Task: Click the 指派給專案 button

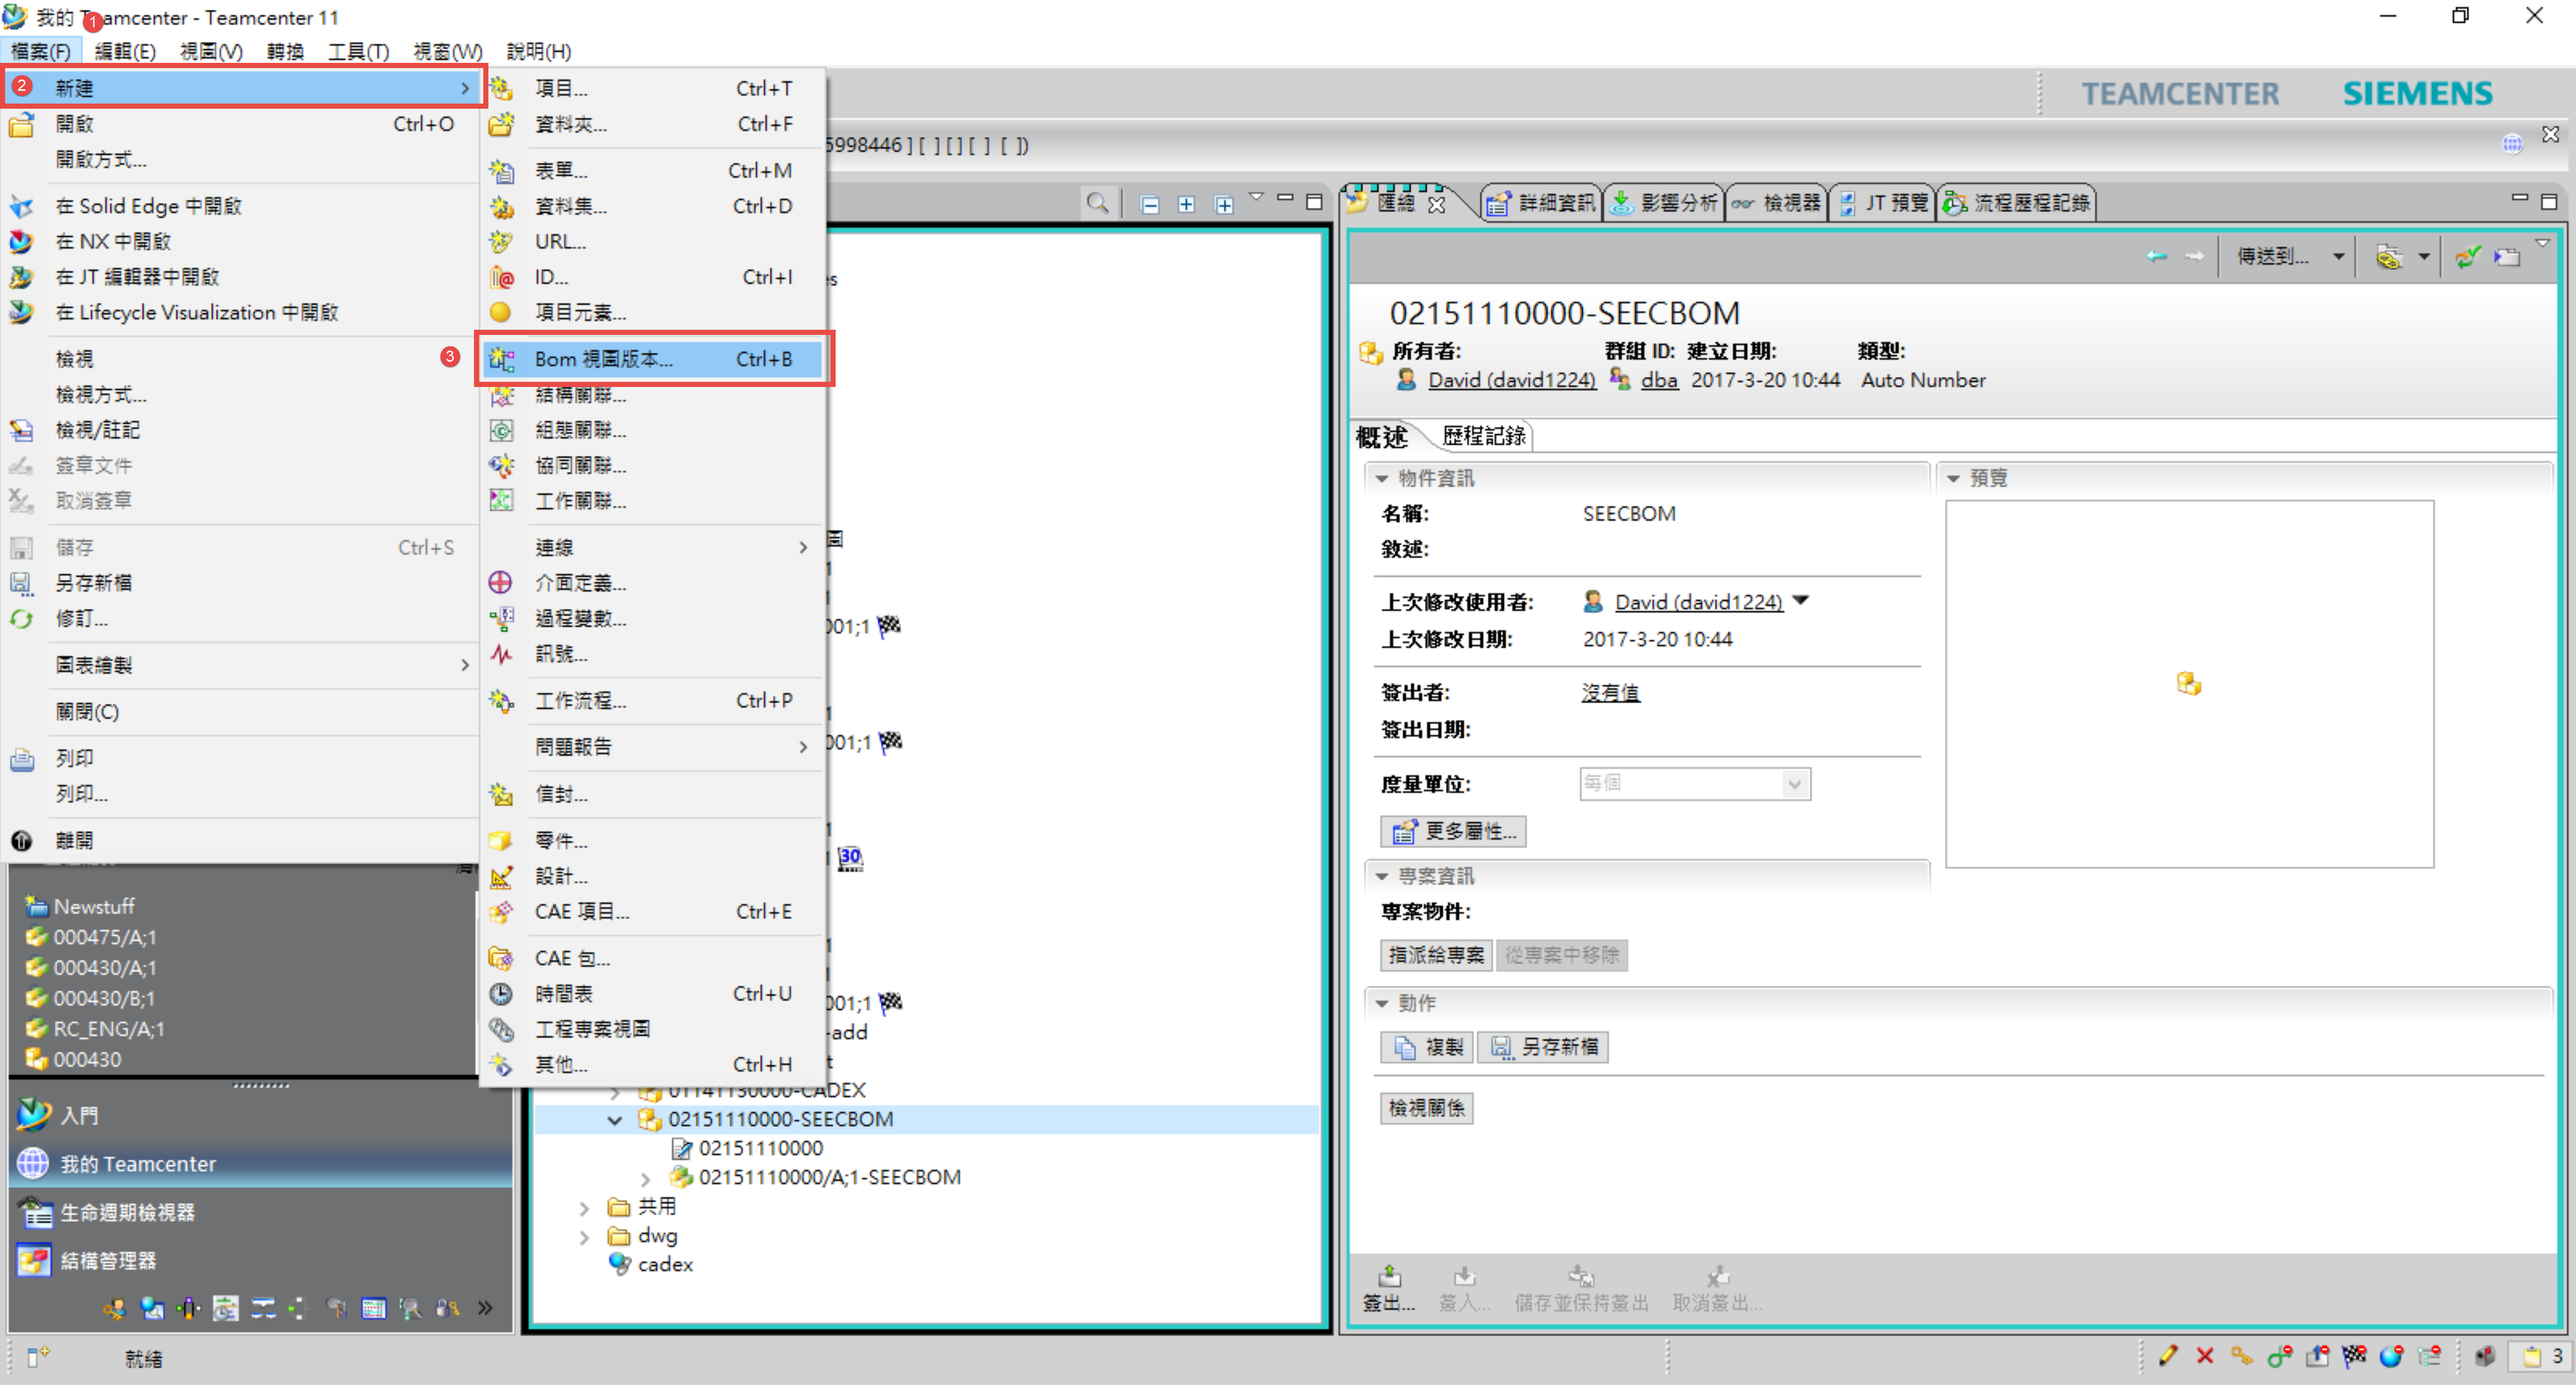Action: pyautogui.click(x=1436, y=955)
